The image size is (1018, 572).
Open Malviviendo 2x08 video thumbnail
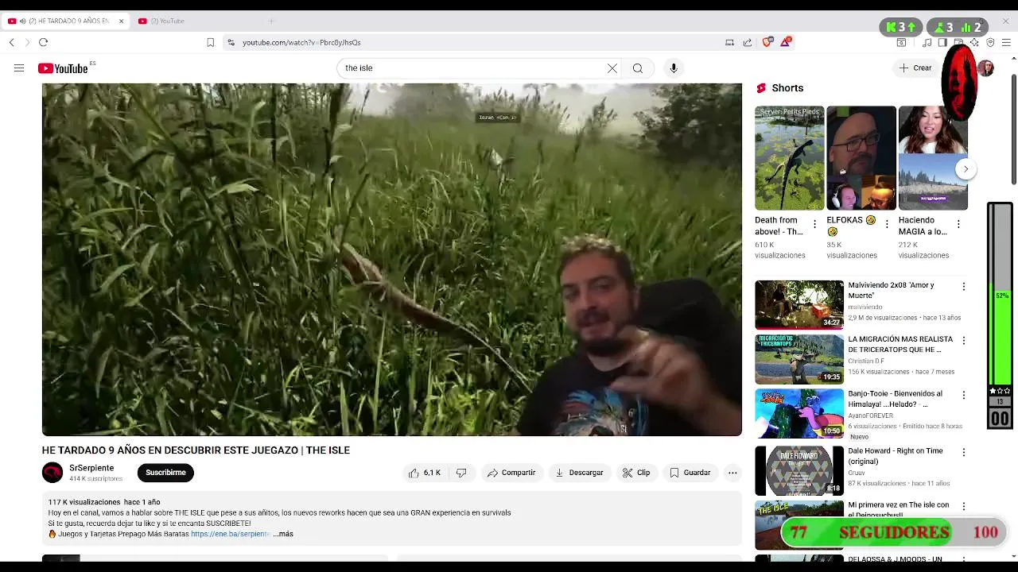click(799, 304)
